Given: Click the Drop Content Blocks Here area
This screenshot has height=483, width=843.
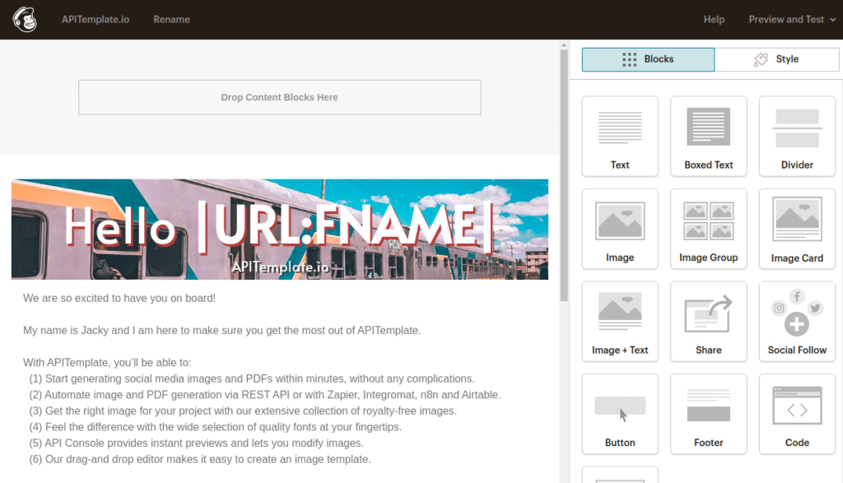Looking at the screenshot, I should coord(279,97).
